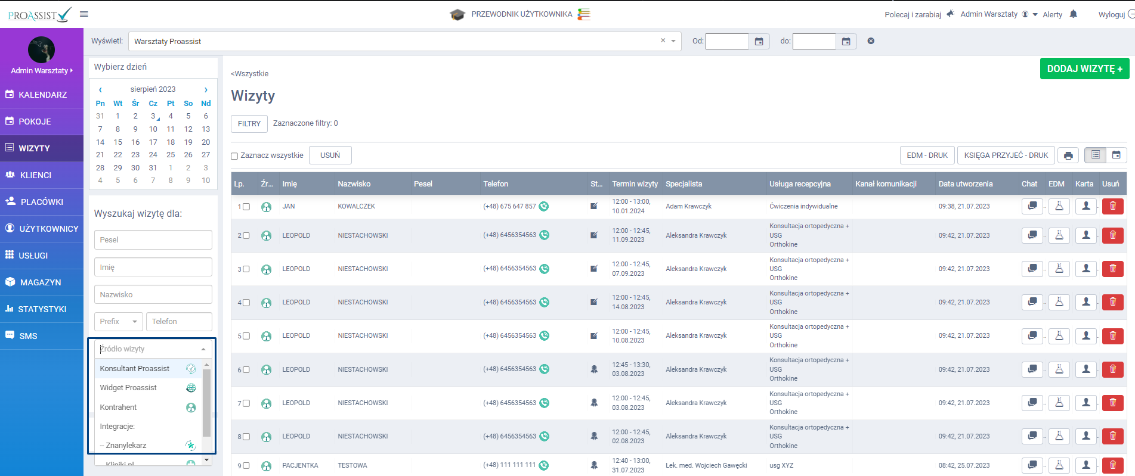Open Użytkownicy in sidebar
The image size is (1135, 476).
pos(42,229)
